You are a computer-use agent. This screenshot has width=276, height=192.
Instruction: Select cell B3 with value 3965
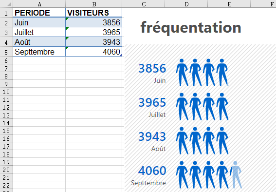[93, 32]
